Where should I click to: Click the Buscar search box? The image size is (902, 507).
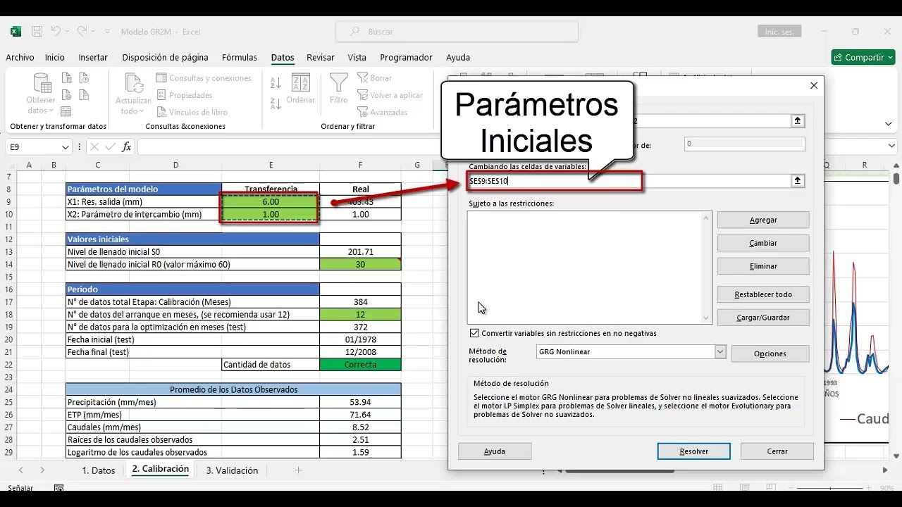(x=457, y=32)
